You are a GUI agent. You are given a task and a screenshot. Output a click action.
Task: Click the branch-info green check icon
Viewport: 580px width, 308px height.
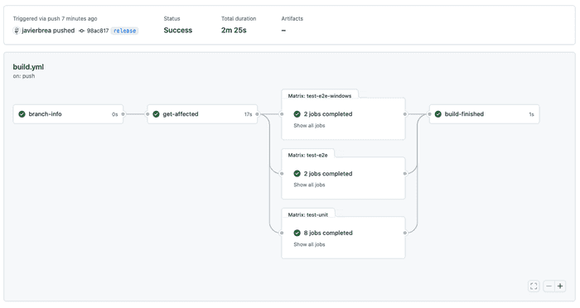tap(22, 114)
